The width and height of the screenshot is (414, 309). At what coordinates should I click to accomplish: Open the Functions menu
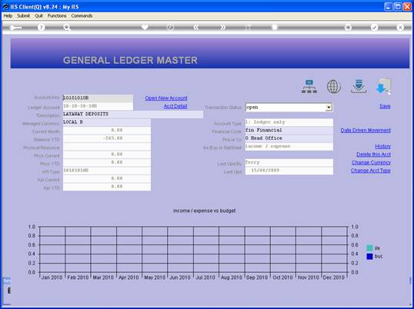coord(57,16)
